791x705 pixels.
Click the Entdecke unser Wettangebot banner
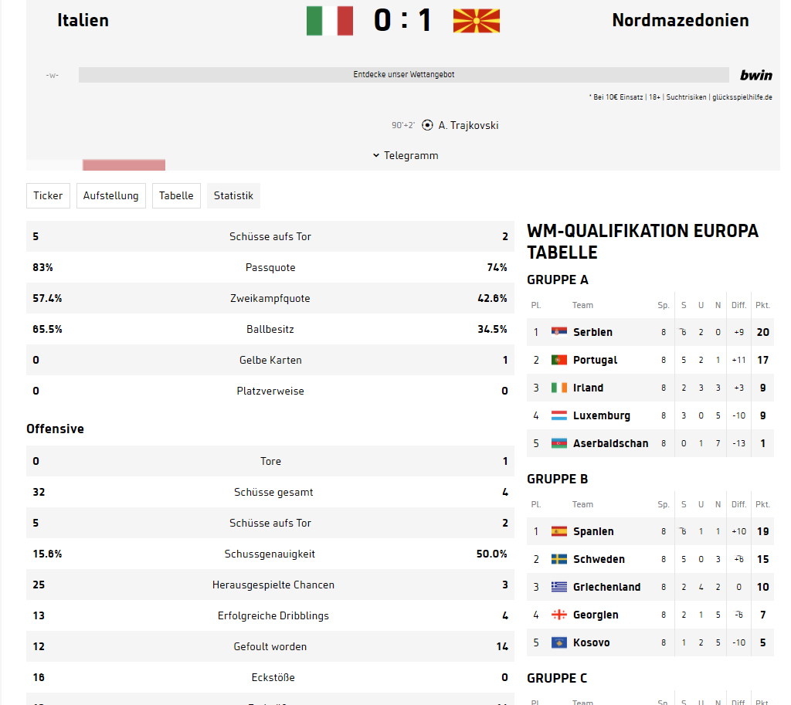pos(403,75)
